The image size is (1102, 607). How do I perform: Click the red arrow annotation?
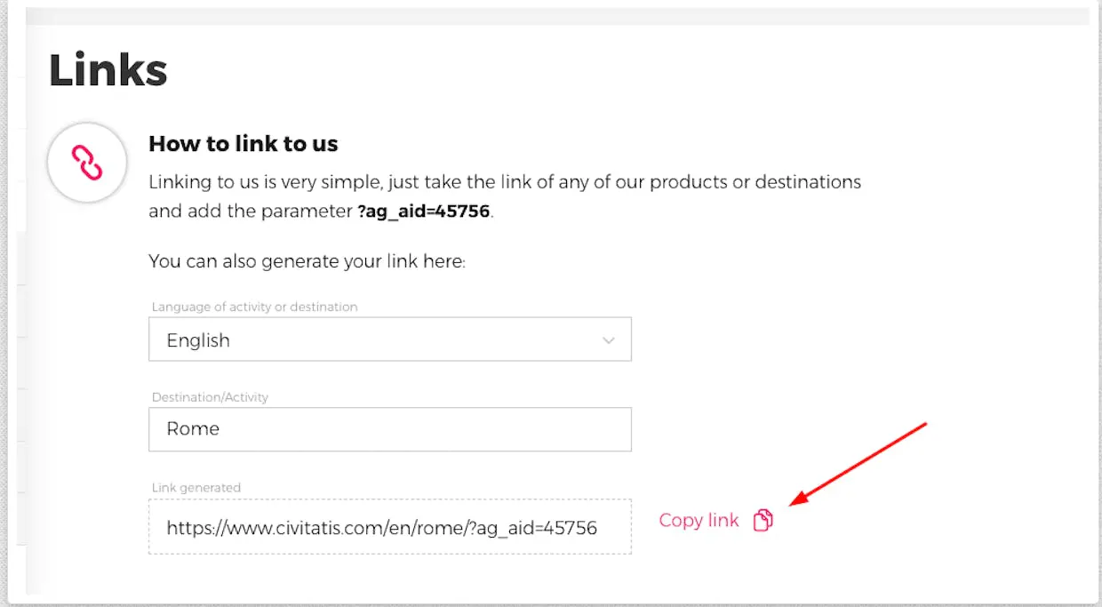858,462
